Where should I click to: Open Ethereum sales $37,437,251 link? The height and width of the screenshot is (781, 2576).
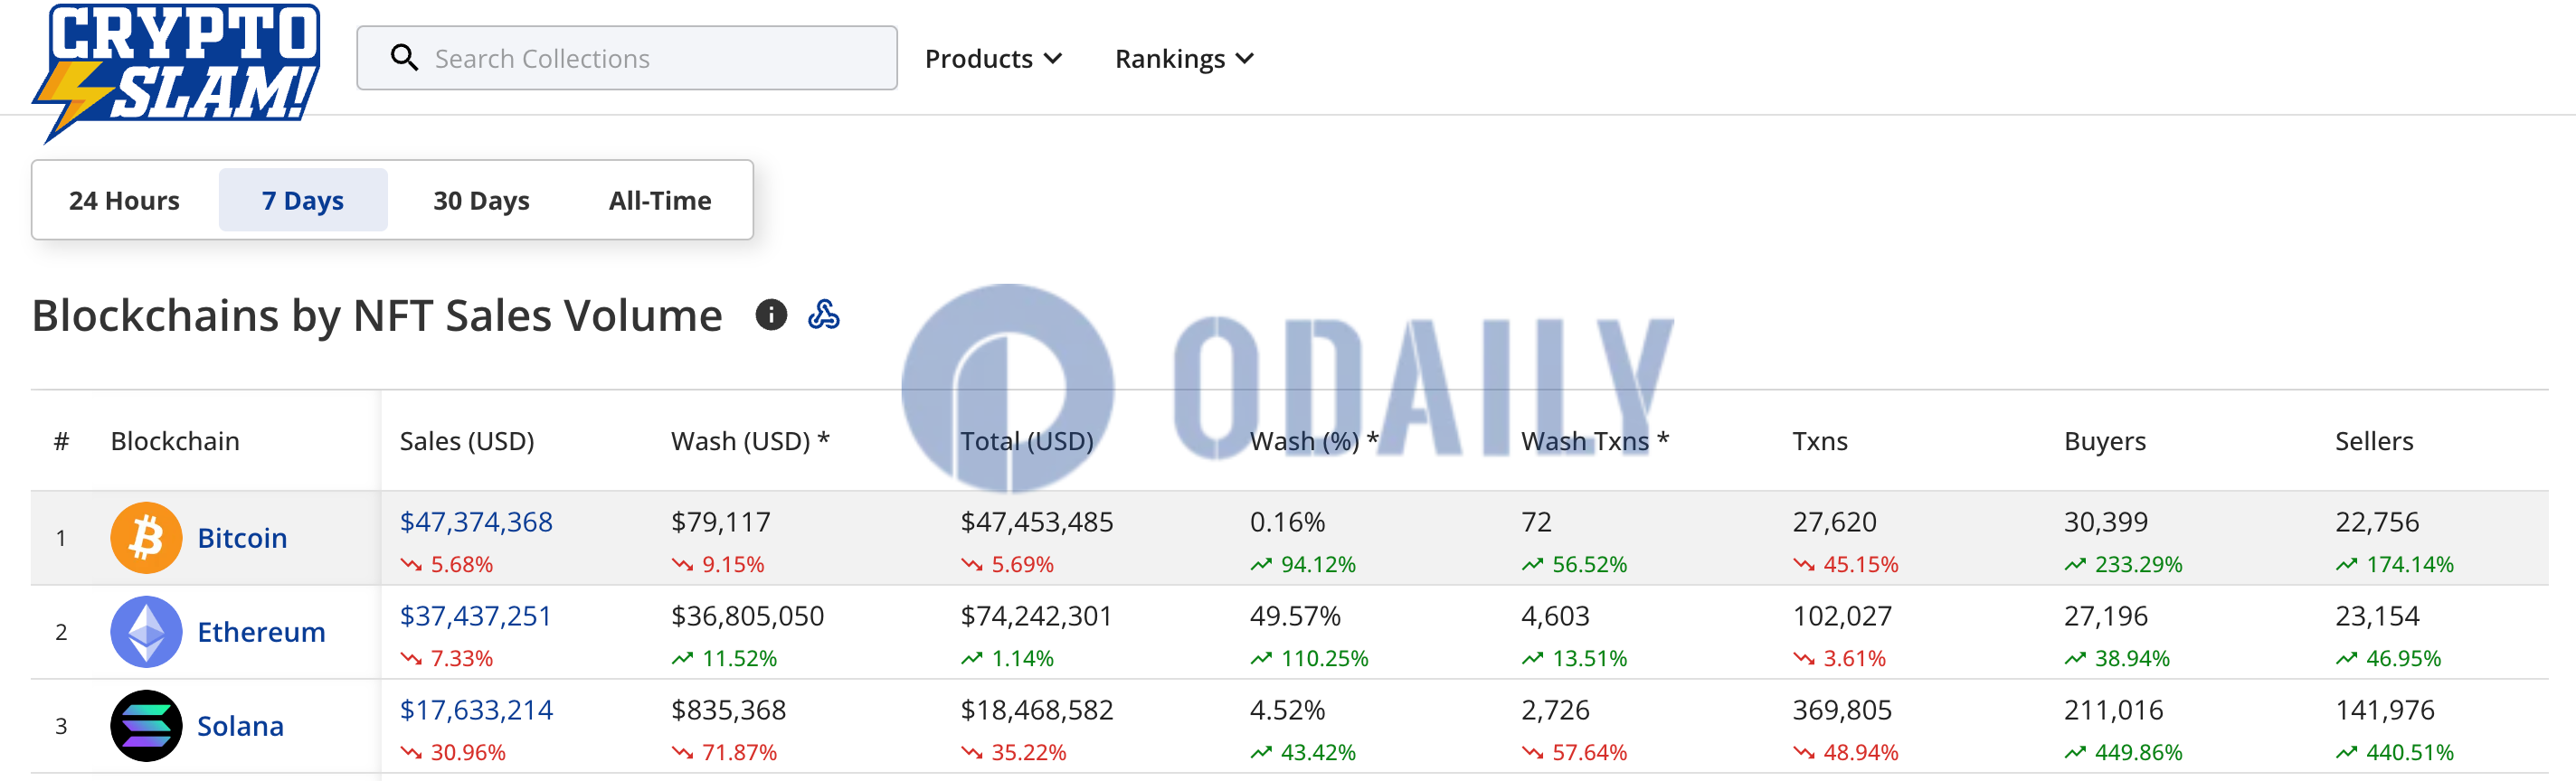pos(476,616)
